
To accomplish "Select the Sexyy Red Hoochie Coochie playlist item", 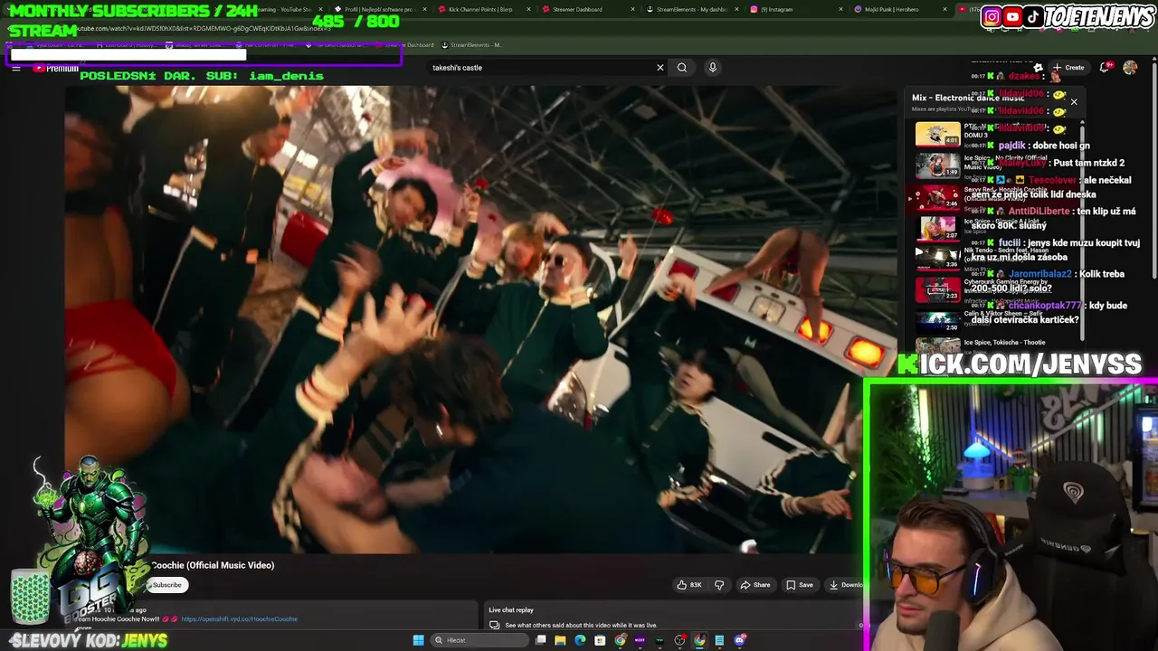I will click(995, 197).
